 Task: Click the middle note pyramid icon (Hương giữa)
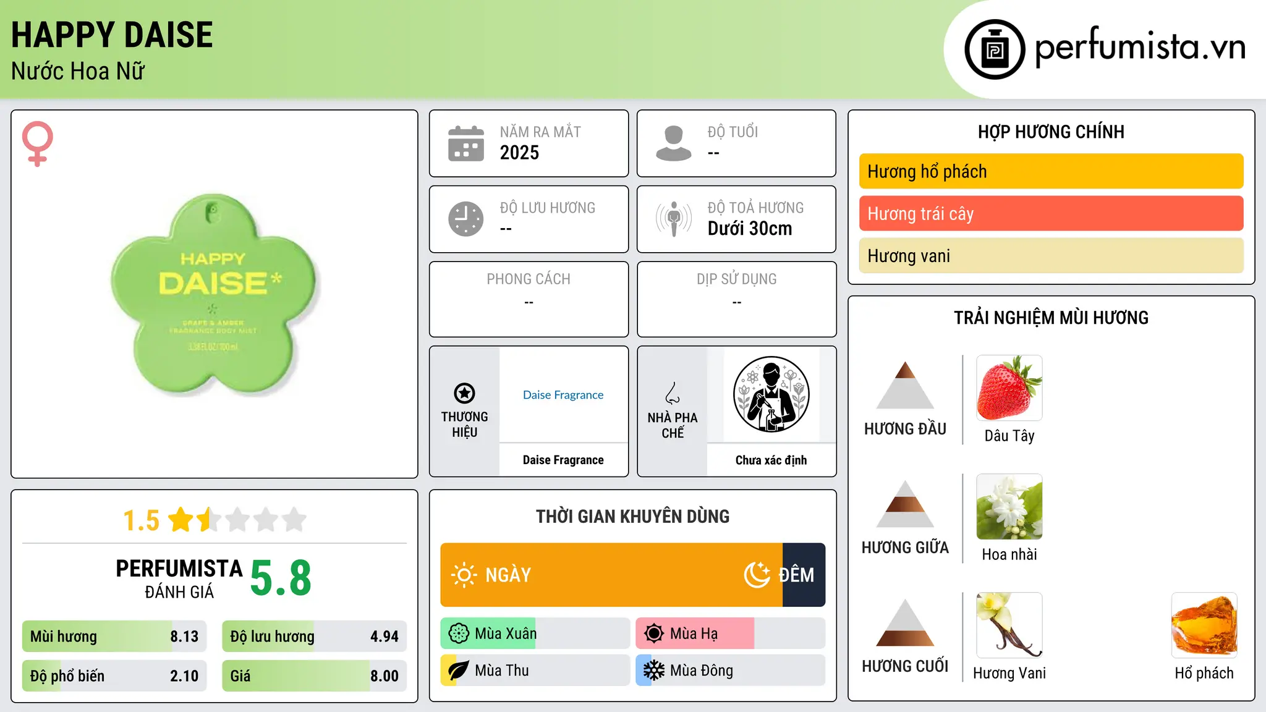click(905, 504)
